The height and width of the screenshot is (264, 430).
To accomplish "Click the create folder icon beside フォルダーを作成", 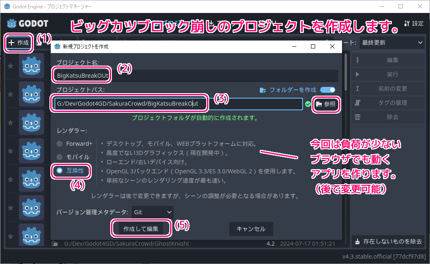I will point(263,90).
